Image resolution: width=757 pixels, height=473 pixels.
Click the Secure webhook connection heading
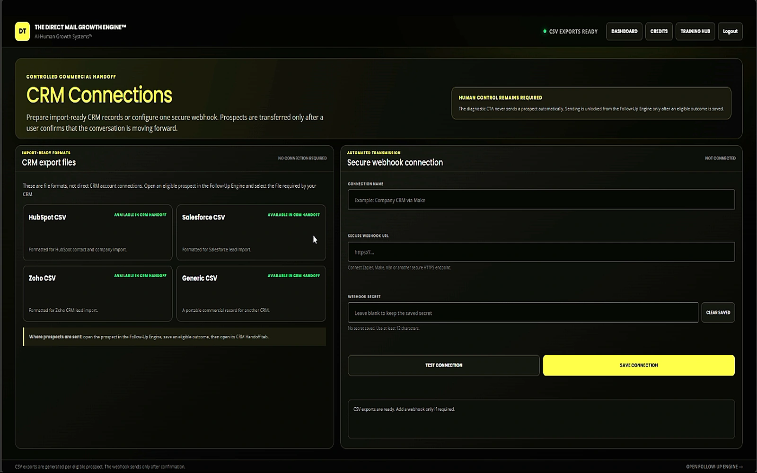[x=395, y=162]
